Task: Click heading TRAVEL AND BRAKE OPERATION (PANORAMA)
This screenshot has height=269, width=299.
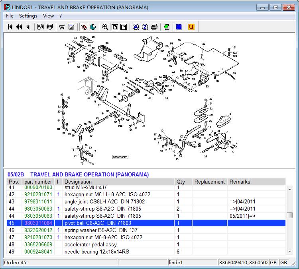Action: coord(90,174)
